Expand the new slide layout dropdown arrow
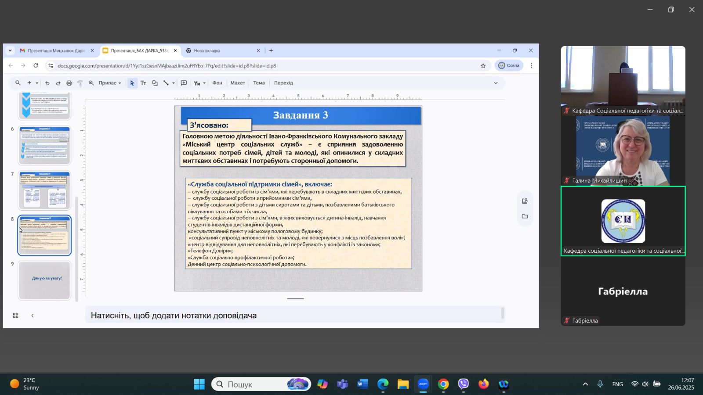Screen dimensions: 703x395 click(x=37, y=83)
